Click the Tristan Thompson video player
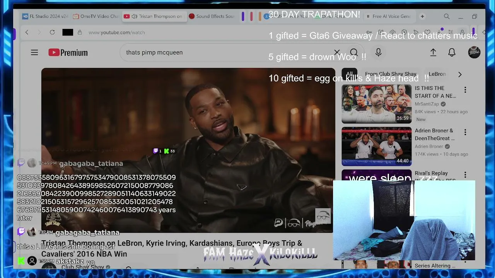 click(x=188, y=150)
